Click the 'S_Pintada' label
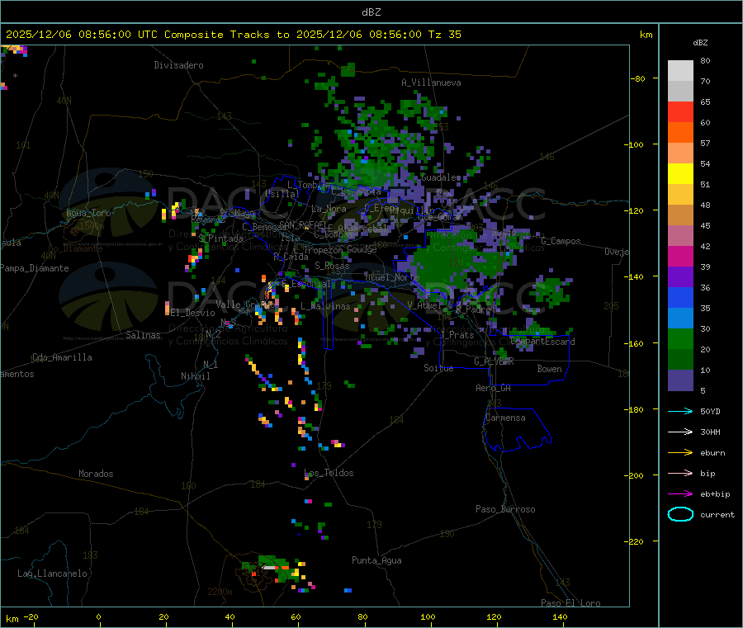Viewport: 743px width, 628px height. 220,238
